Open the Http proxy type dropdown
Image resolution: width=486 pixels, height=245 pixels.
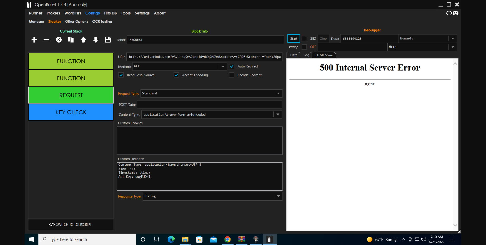click(x=453, y=47)
